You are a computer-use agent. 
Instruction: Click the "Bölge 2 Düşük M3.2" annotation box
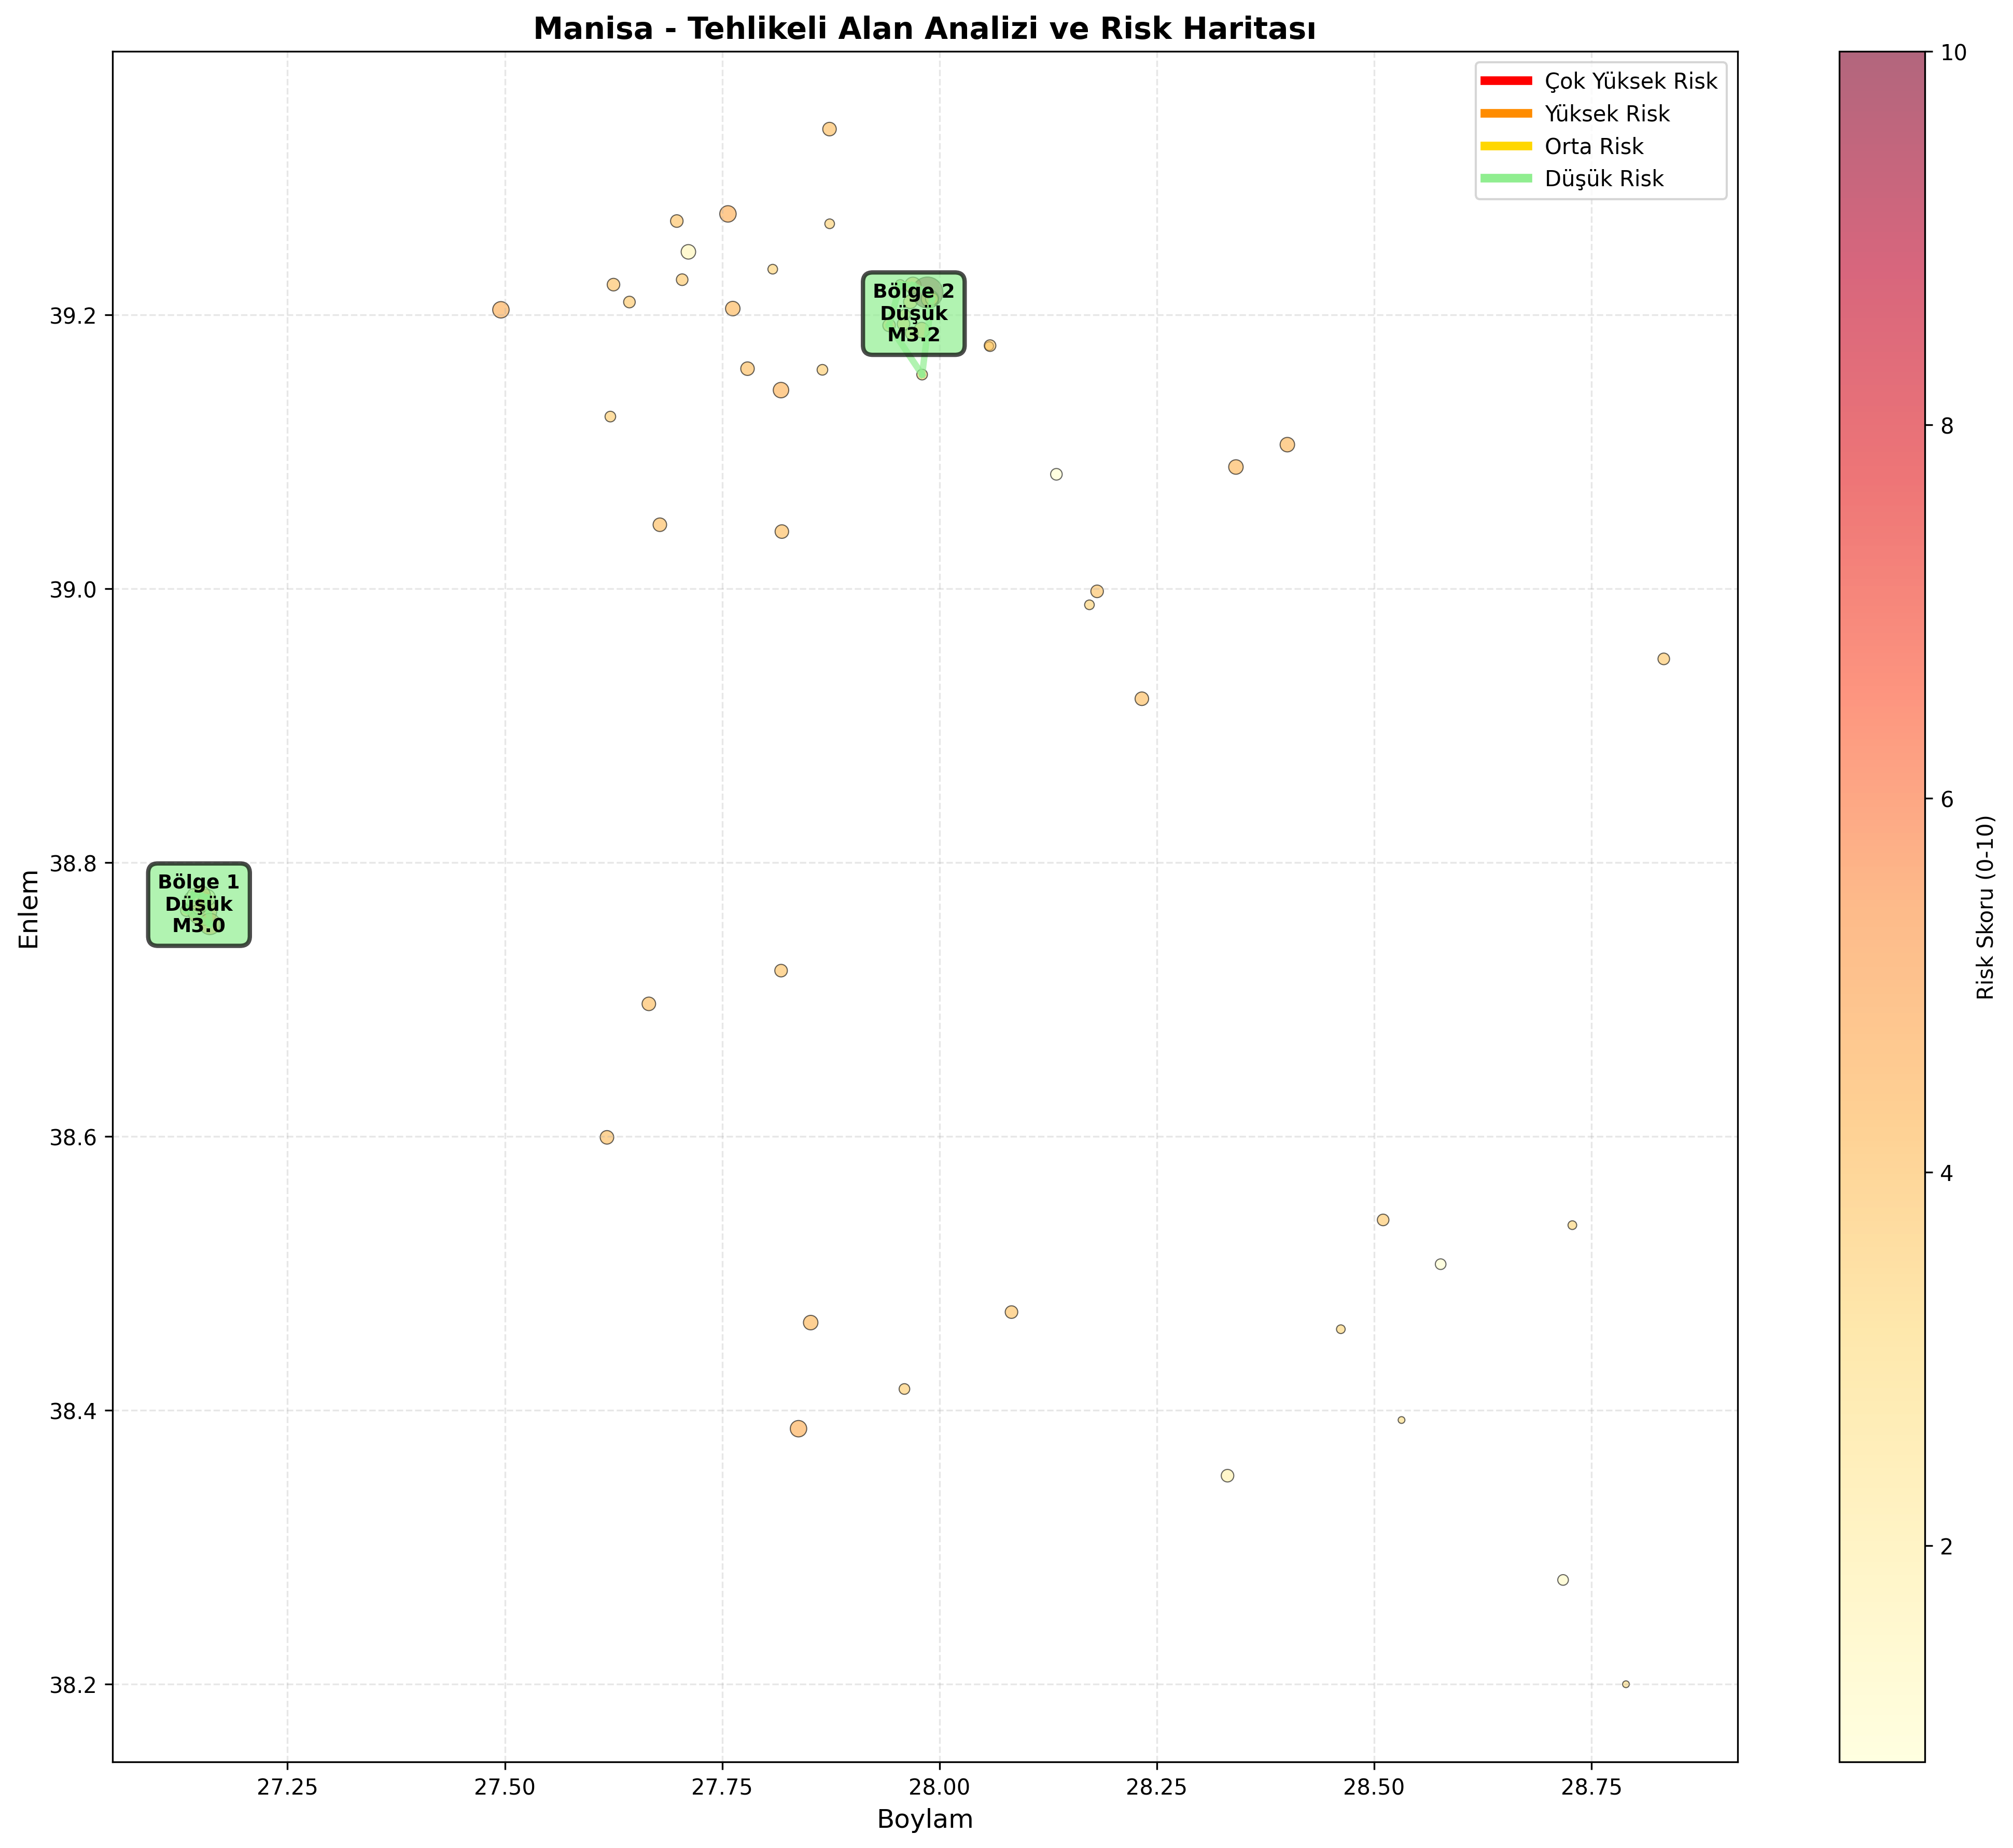914,313
